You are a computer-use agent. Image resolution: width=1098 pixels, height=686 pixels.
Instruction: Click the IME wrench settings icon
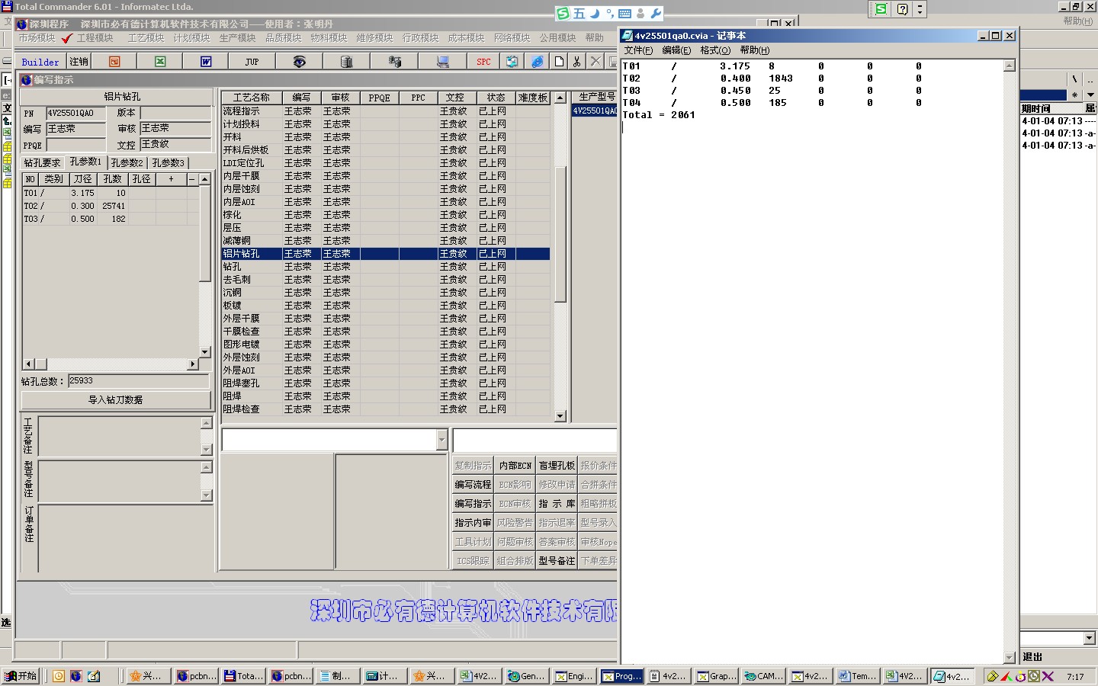click(655, 14)
